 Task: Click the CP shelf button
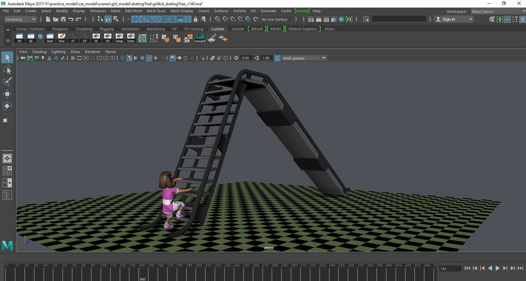[x=85, y=38]
